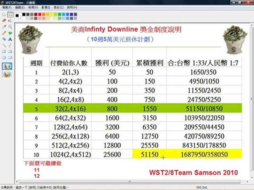This screenshot has width=254, height=190.
Task: Choose the Airbrush tool
Action: pyautogui.click(x=4, y=39)
